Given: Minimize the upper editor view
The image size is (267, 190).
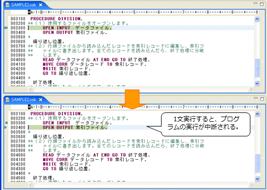Looking at the screenshot, I should [x=256, y=3].
